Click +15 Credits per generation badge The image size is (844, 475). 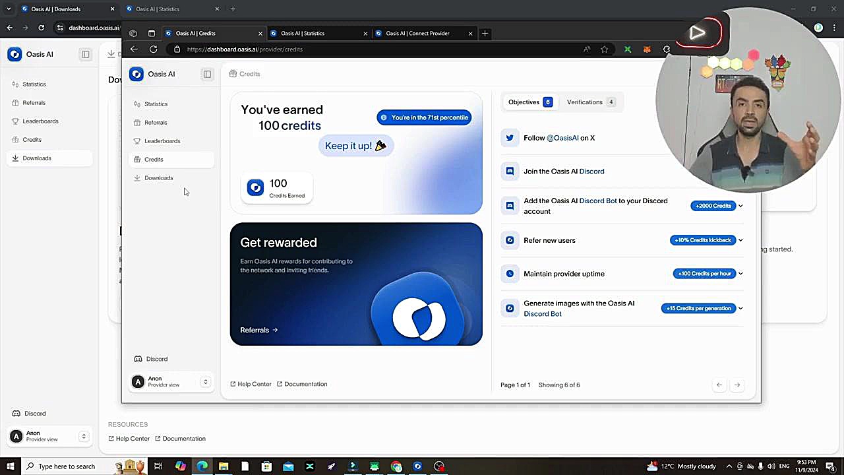coord(698,308)
